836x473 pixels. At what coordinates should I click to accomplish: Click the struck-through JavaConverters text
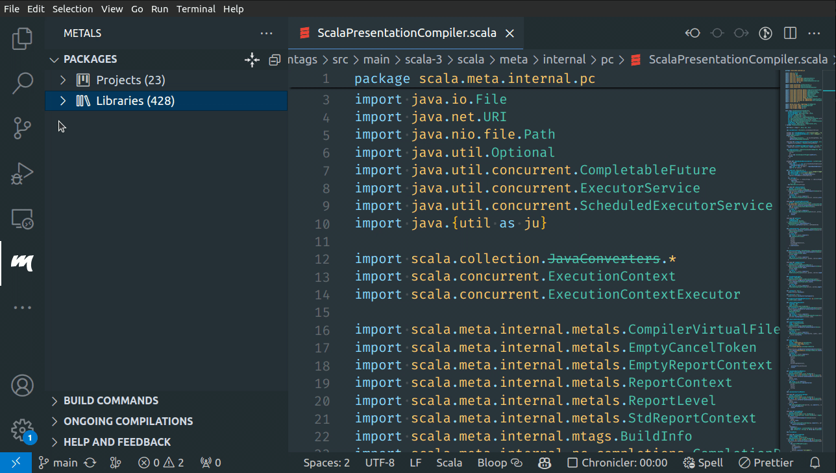point(604,259)
